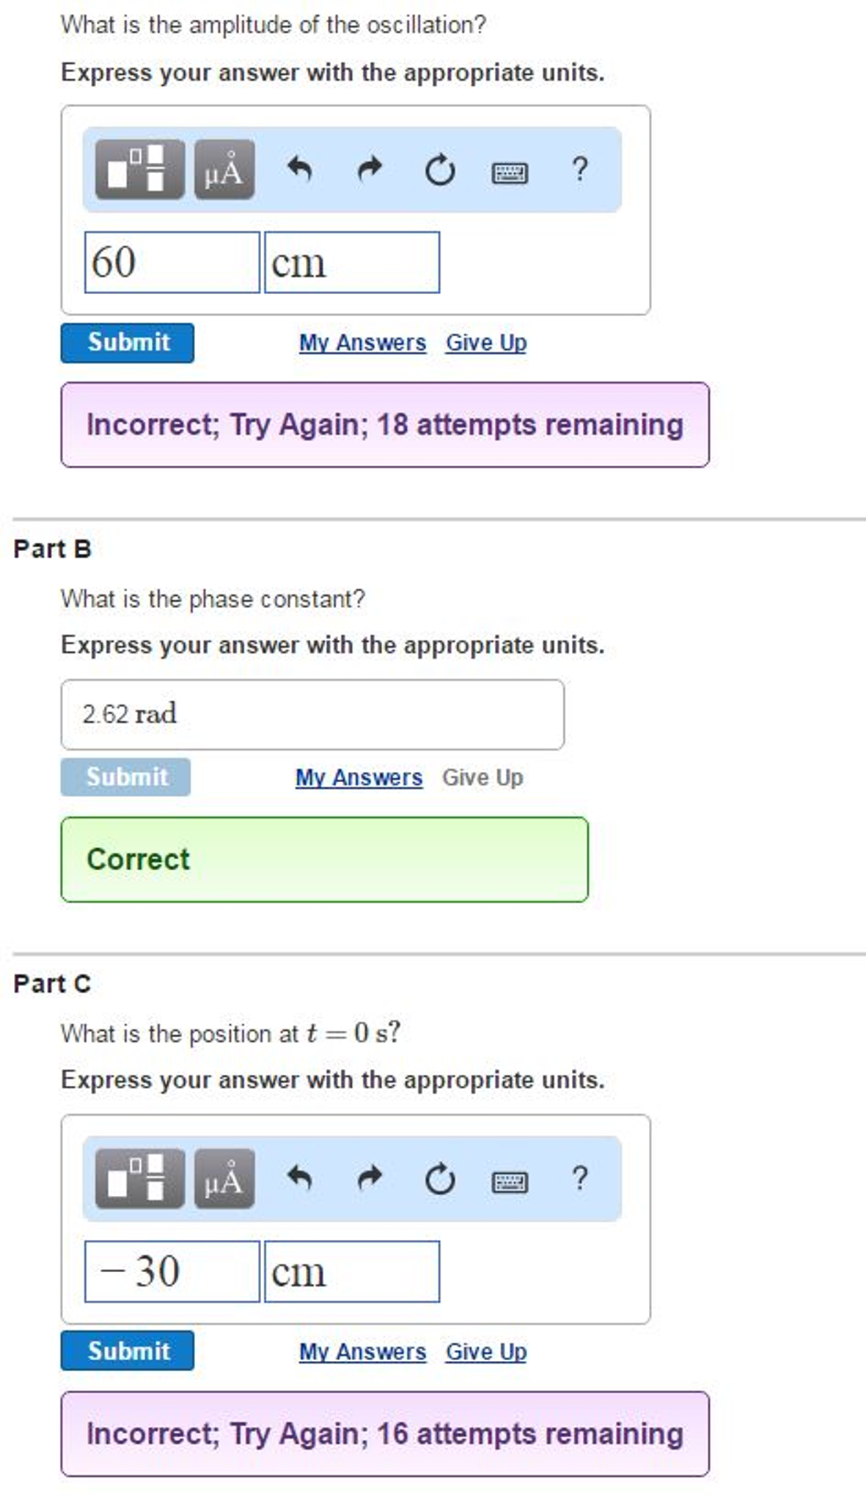The width and height of the screenshot is (866, 1501).
Task: Edit the Part C units field showing cm
Action: pyautogui.click(x=352, y=1271)
